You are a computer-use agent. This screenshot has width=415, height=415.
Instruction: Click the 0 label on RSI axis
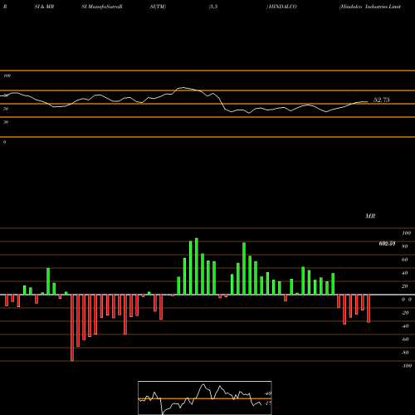coord(4,142)
